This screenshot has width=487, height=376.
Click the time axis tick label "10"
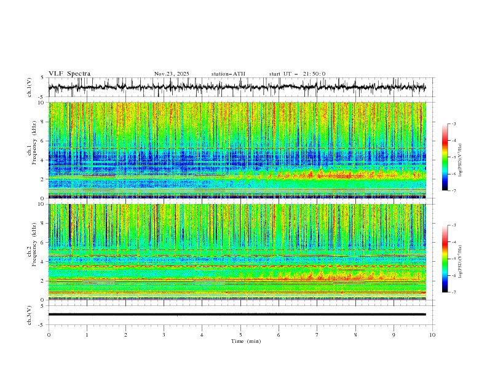432,335
